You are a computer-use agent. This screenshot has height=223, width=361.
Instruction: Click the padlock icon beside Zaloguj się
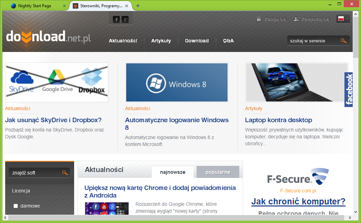[259, 19]
